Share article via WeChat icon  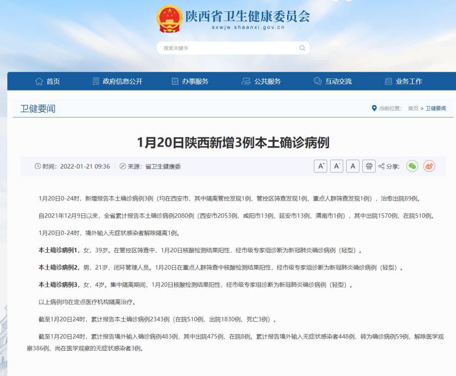(x=412, y=166)
